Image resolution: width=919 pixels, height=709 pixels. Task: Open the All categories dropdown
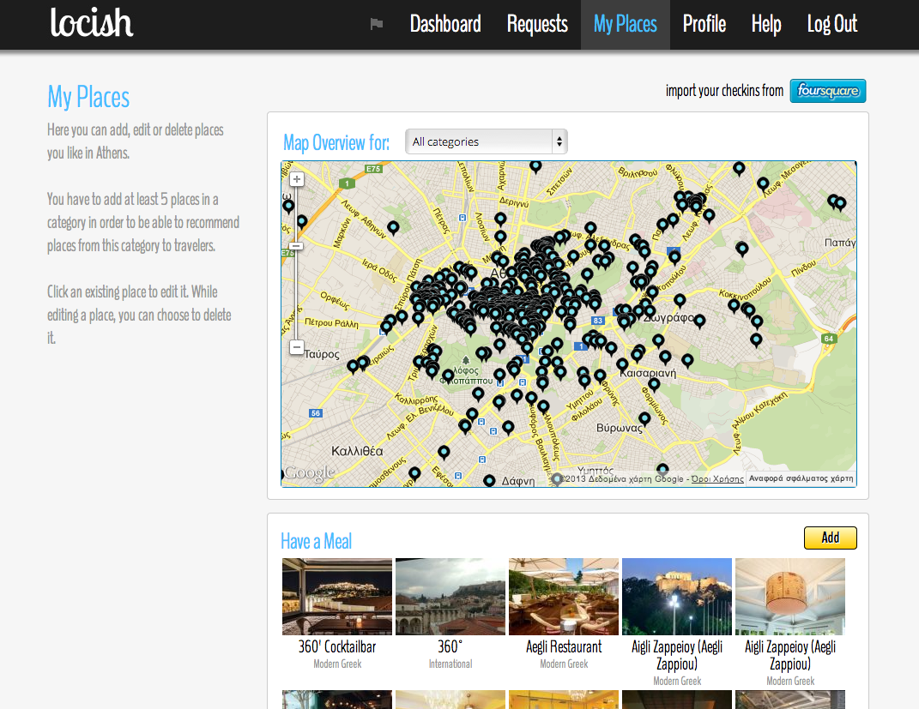tap(486, 141)
